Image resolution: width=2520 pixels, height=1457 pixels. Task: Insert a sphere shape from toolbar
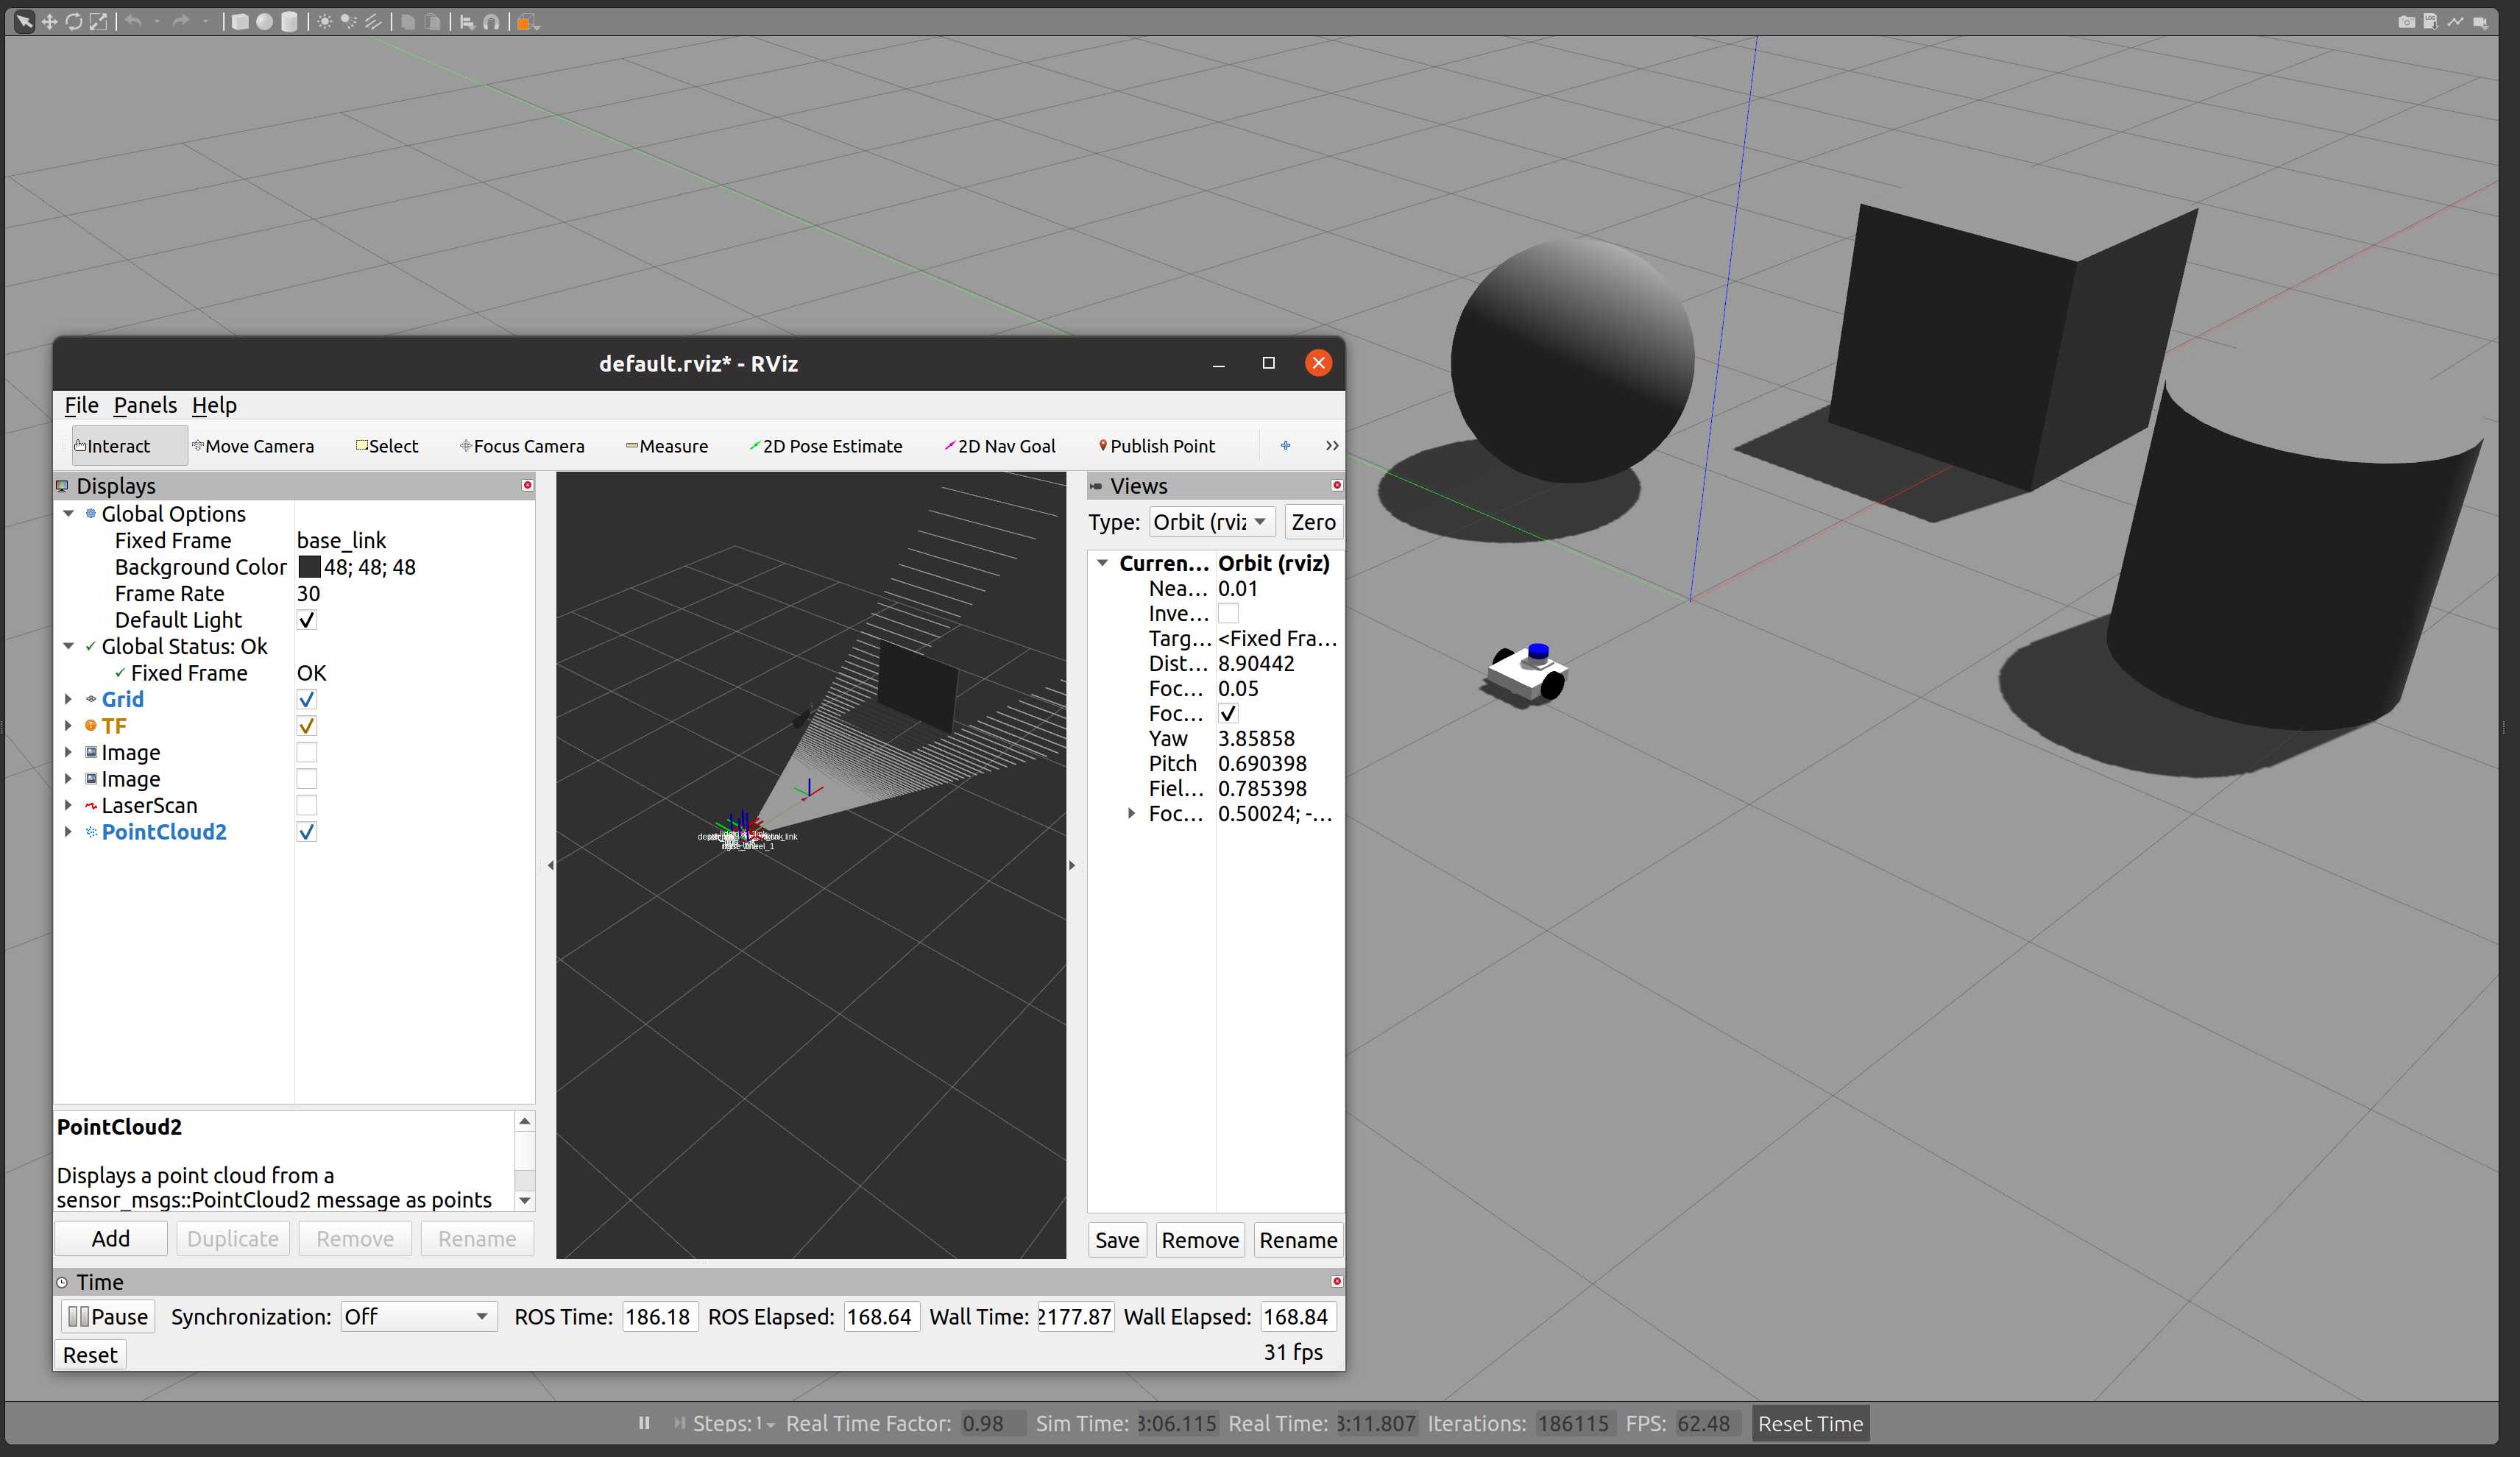pyautogui.click(x=264, y=22)
